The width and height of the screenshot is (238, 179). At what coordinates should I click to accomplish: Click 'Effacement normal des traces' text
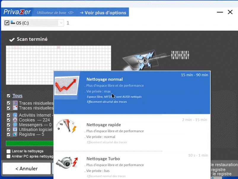tap(106, 176)
